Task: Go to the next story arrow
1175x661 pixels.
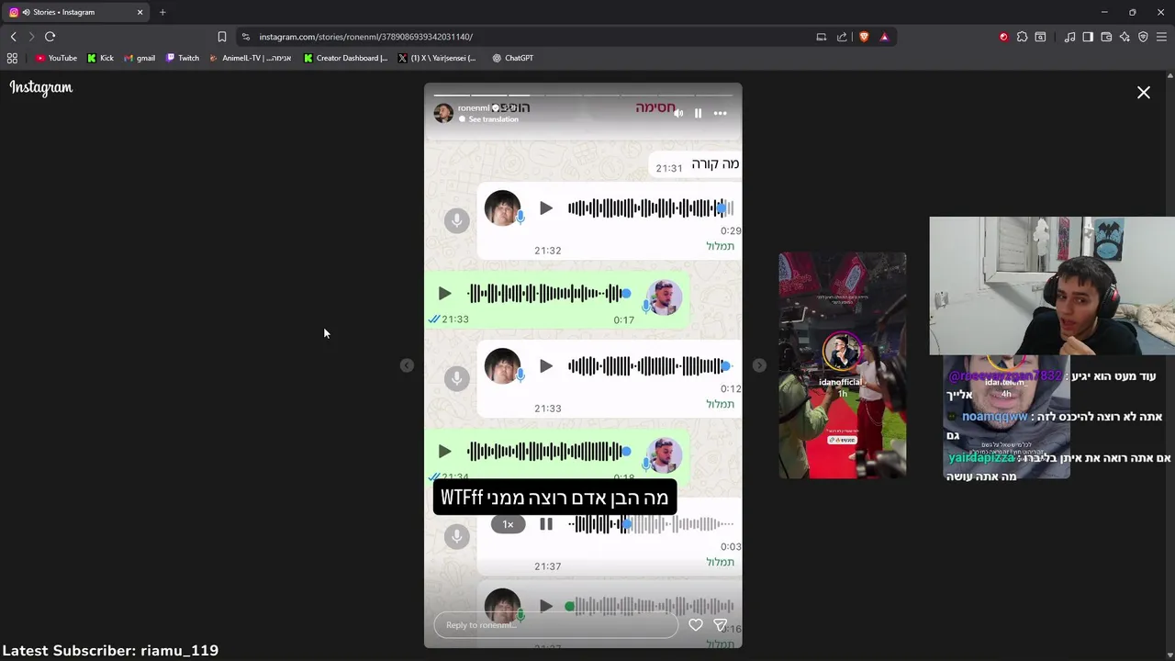Action: point(759,365)
